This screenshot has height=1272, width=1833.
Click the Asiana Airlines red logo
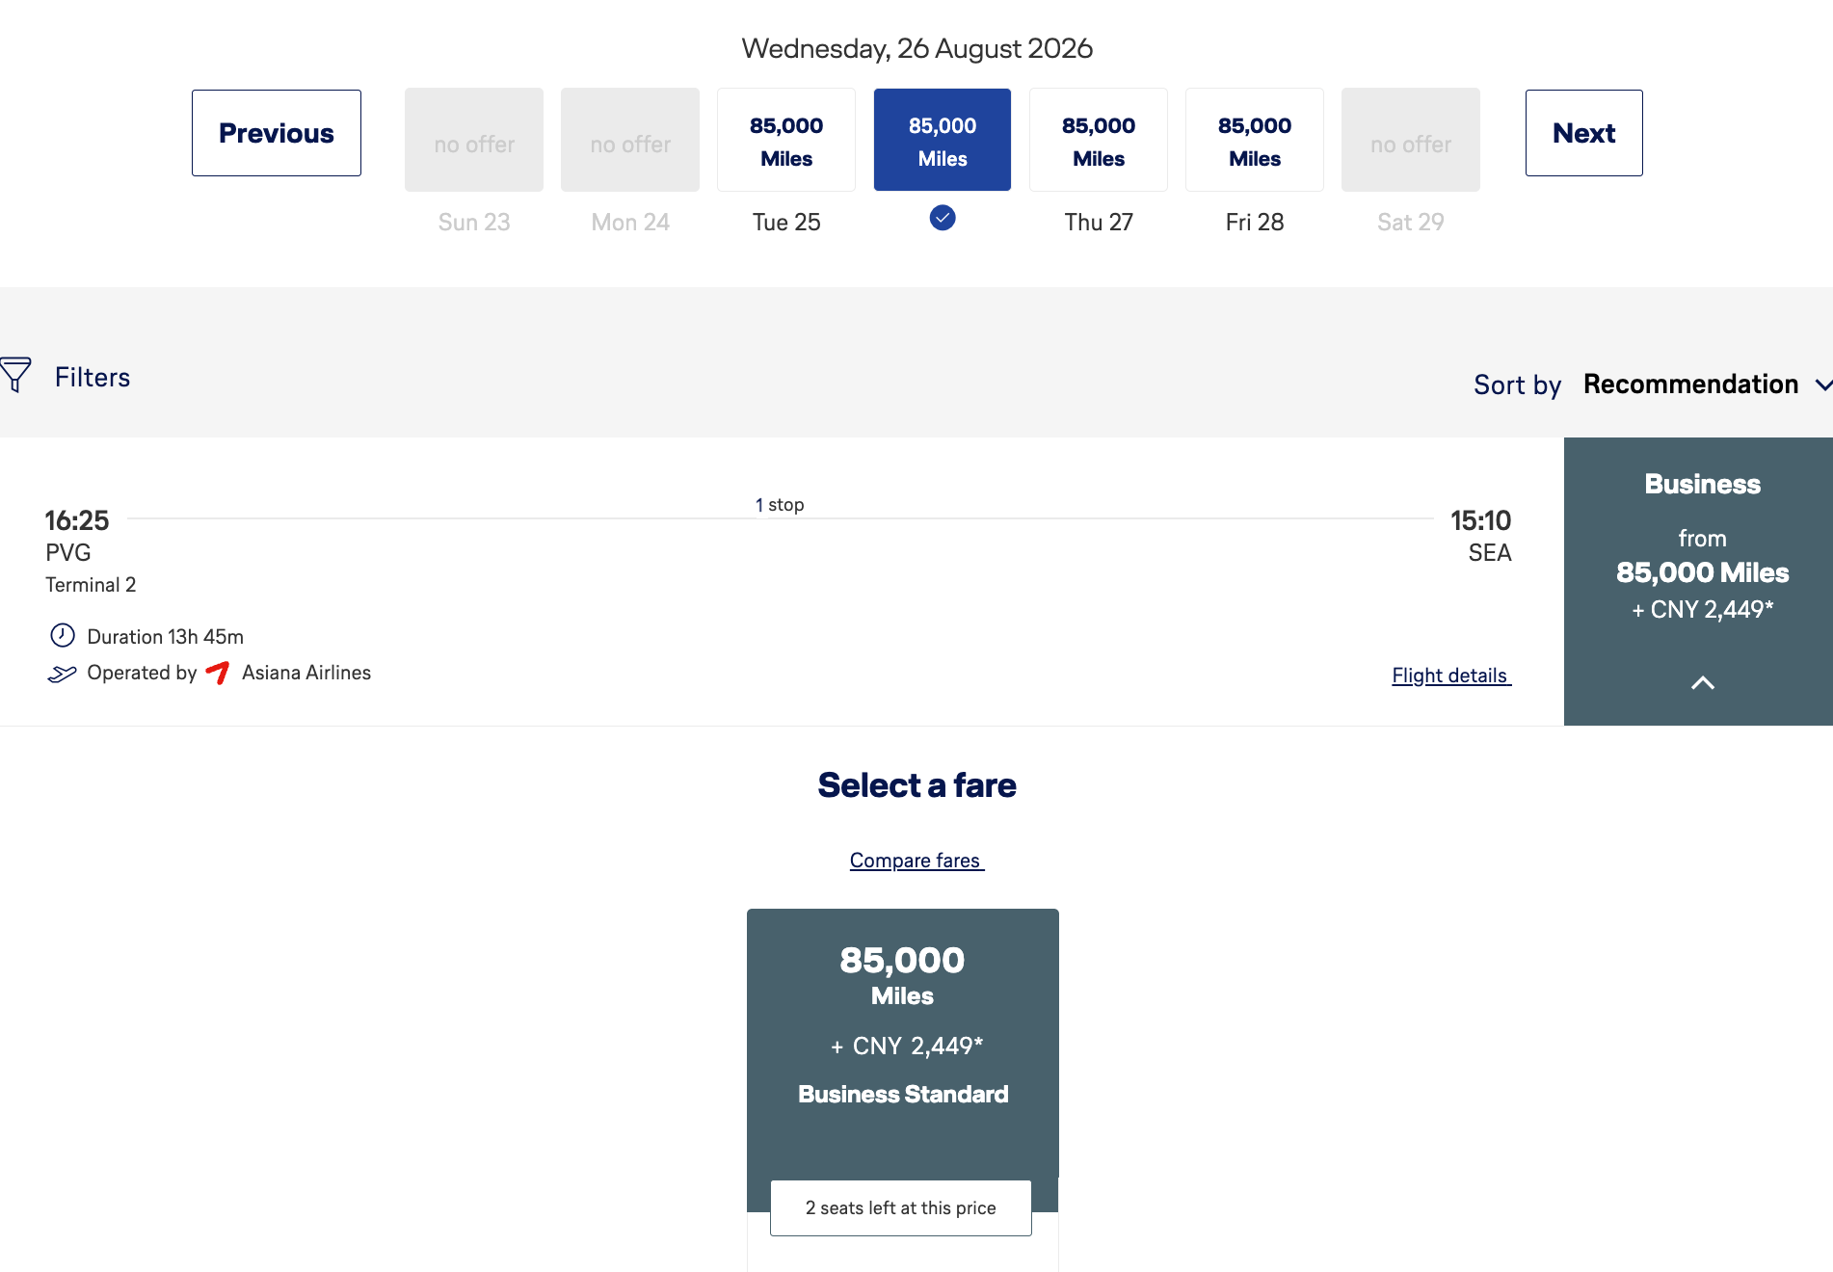tap(218, 673)
